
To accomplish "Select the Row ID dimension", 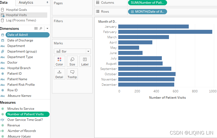I will point(12,90).
